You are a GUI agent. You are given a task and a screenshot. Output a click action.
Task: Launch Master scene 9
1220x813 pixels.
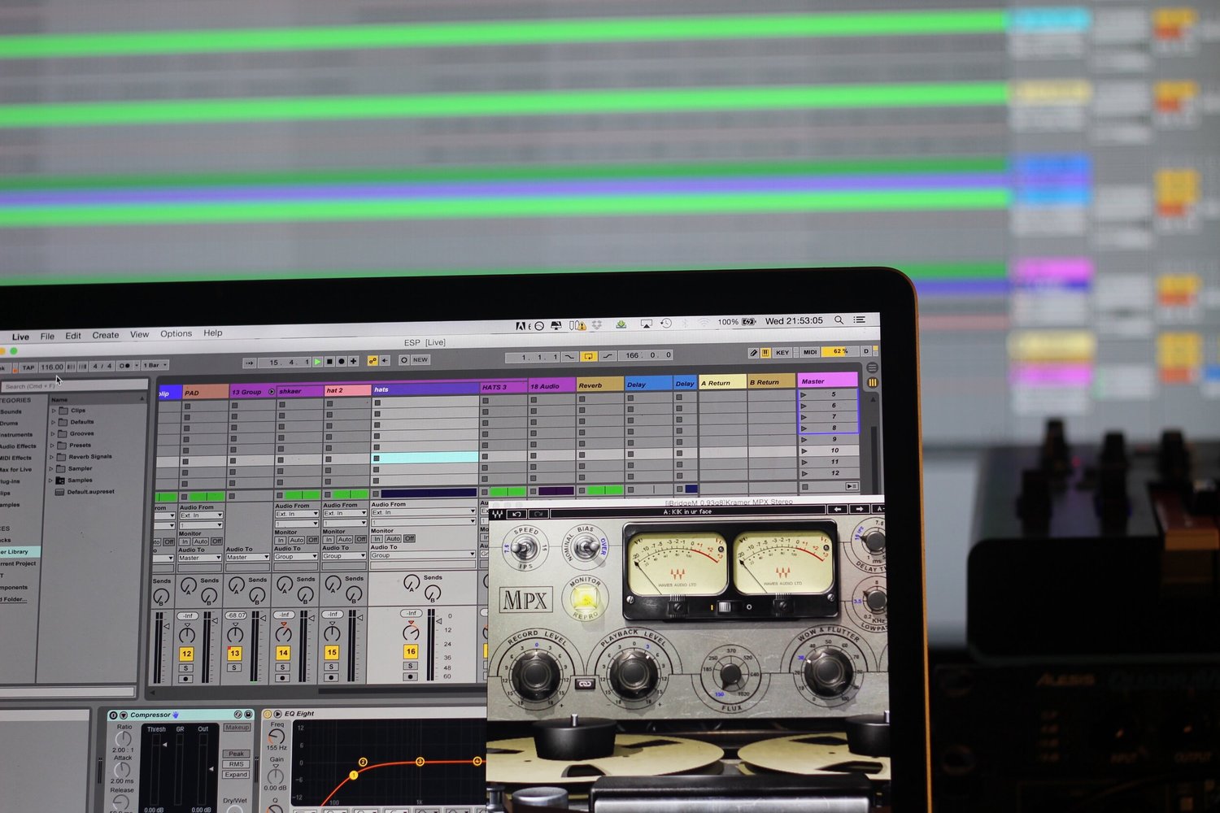point(804,439)
